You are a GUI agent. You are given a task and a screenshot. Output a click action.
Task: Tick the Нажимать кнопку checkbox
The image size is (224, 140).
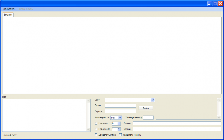[120, 135]
